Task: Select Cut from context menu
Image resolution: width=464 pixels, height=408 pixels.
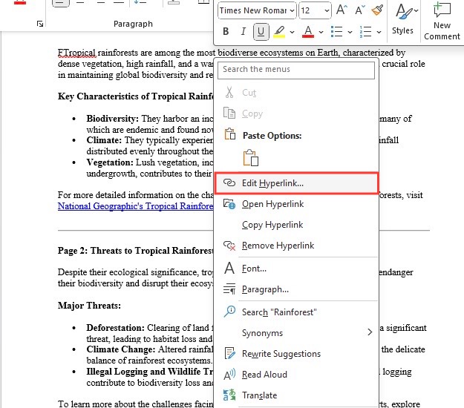Action: 296,93
